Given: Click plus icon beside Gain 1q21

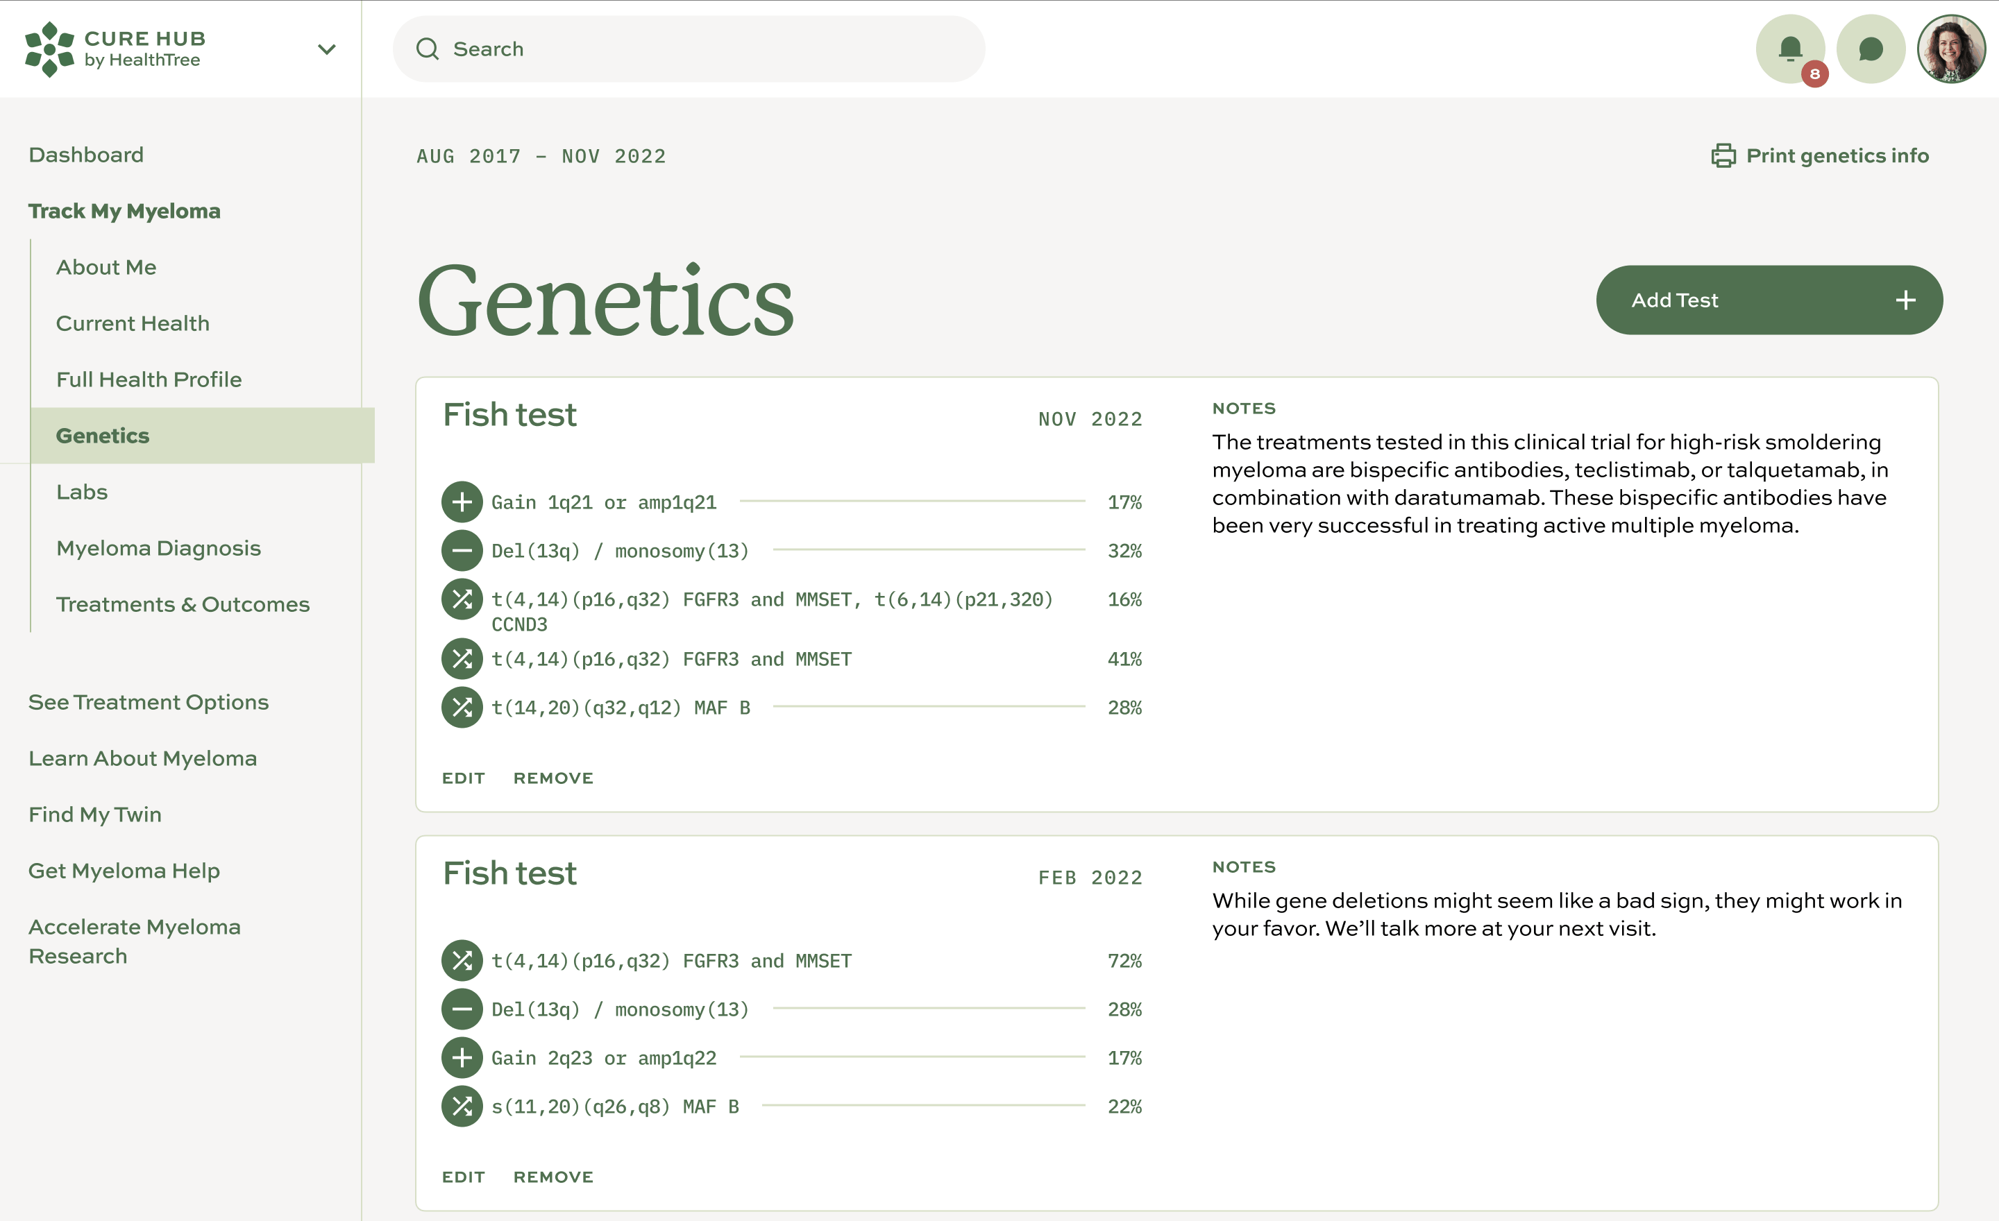Looking at the screenshot, I should coord(462,502).
